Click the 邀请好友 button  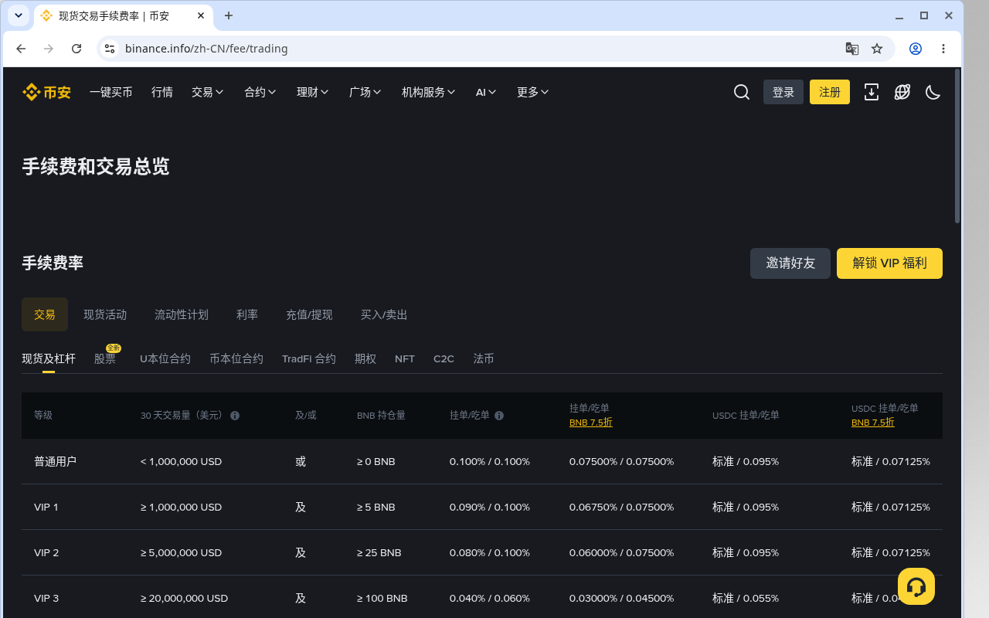pos(790,263)
